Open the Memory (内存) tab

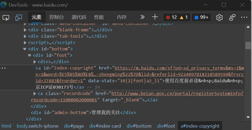[x=122, y=17]
